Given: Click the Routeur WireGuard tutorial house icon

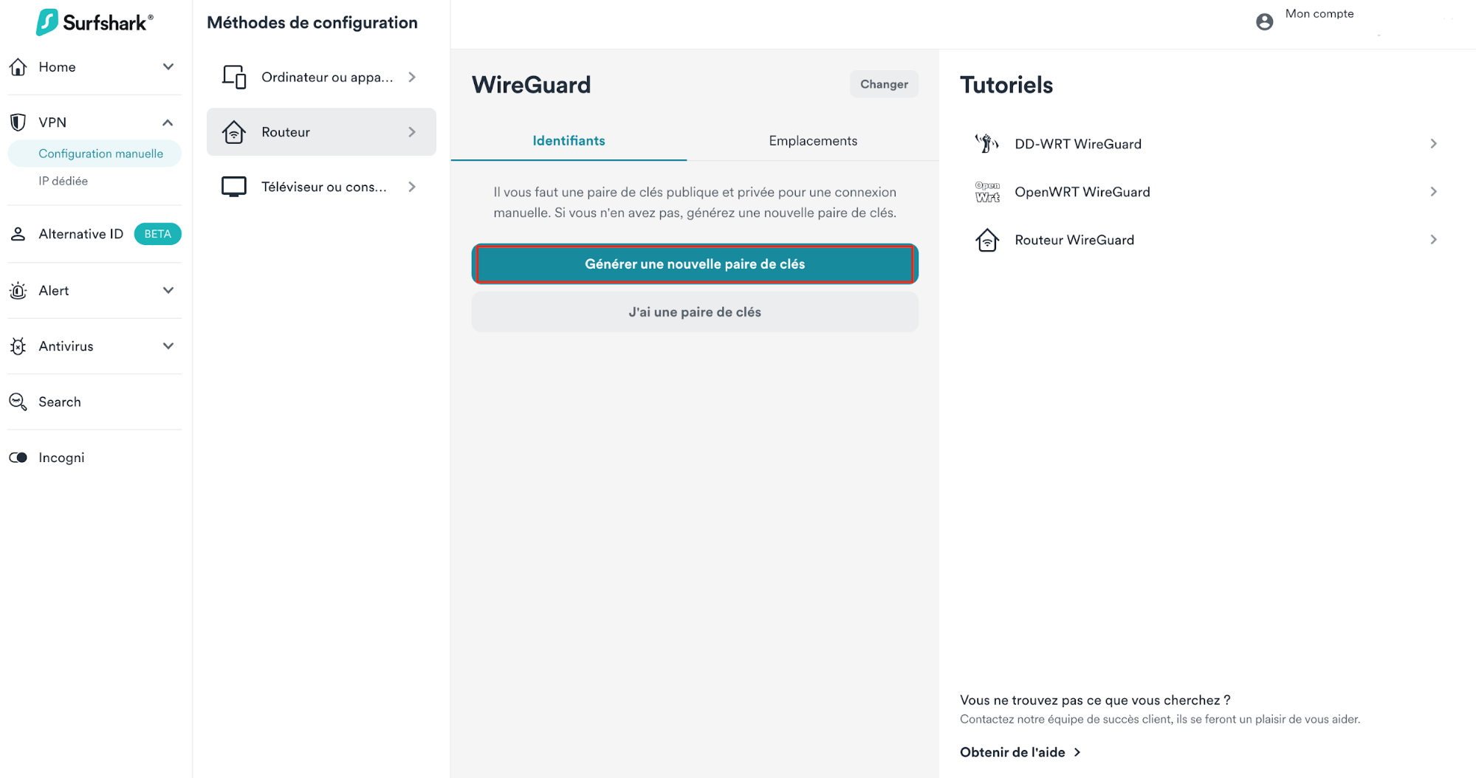Looking at the screenshot, I should pos(987,240).
